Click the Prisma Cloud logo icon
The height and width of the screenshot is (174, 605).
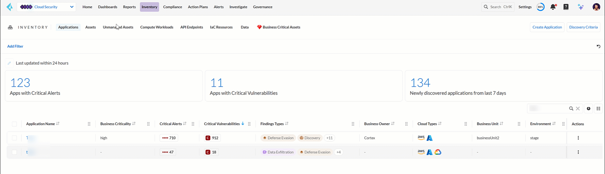(10, 7)
